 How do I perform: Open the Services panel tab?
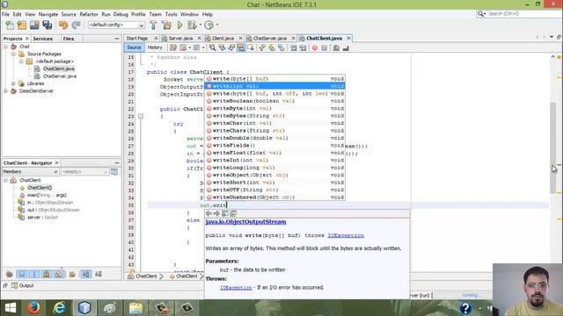[43, 39]
